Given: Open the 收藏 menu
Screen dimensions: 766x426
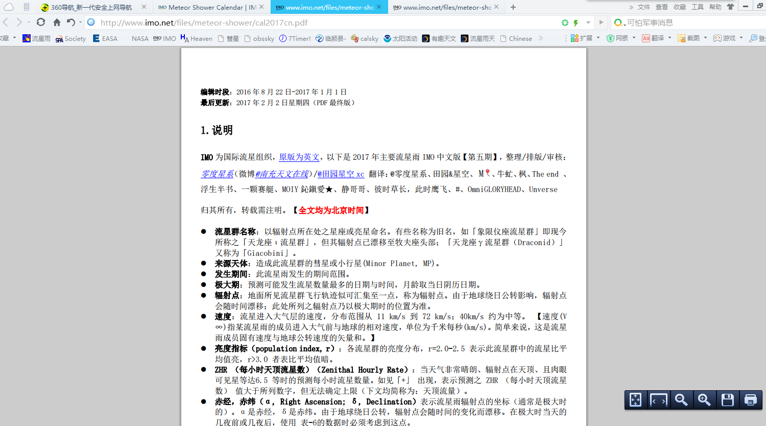Looking at the screenshot, I should pyautogui.click(x=680, y=7).
